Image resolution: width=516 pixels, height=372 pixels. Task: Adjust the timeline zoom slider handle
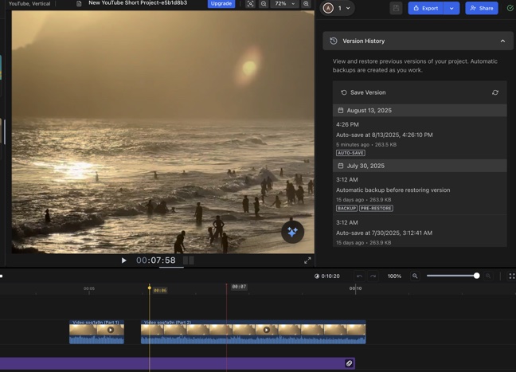[476, 276]
